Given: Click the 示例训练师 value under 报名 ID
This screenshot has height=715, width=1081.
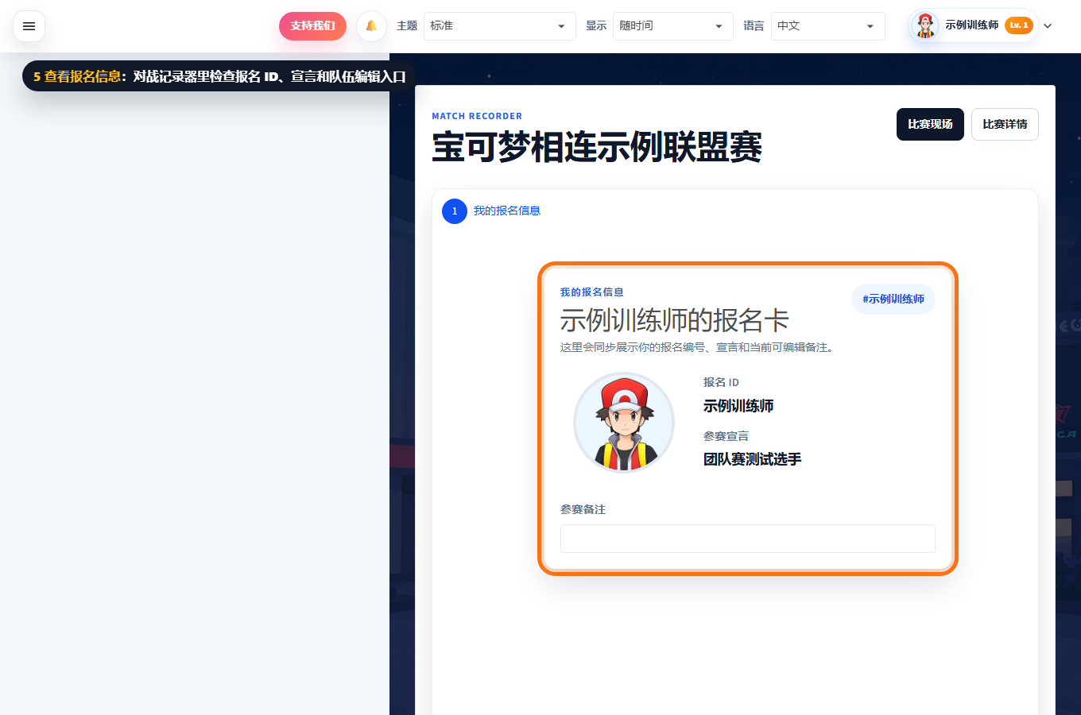Looking at the screenshot, I should (x=738, y=406).
